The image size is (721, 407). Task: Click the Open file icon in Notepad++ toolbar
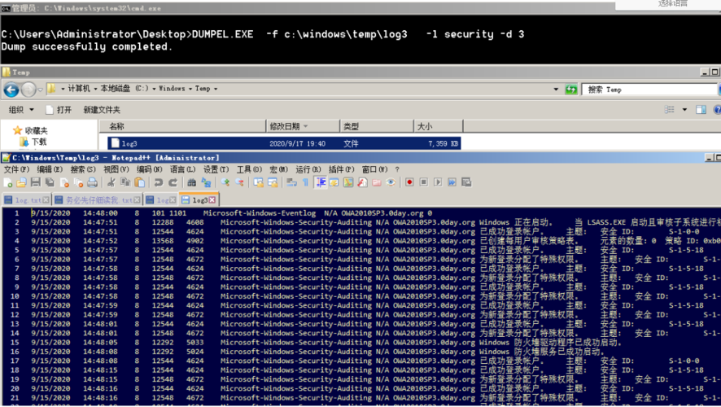22,182
